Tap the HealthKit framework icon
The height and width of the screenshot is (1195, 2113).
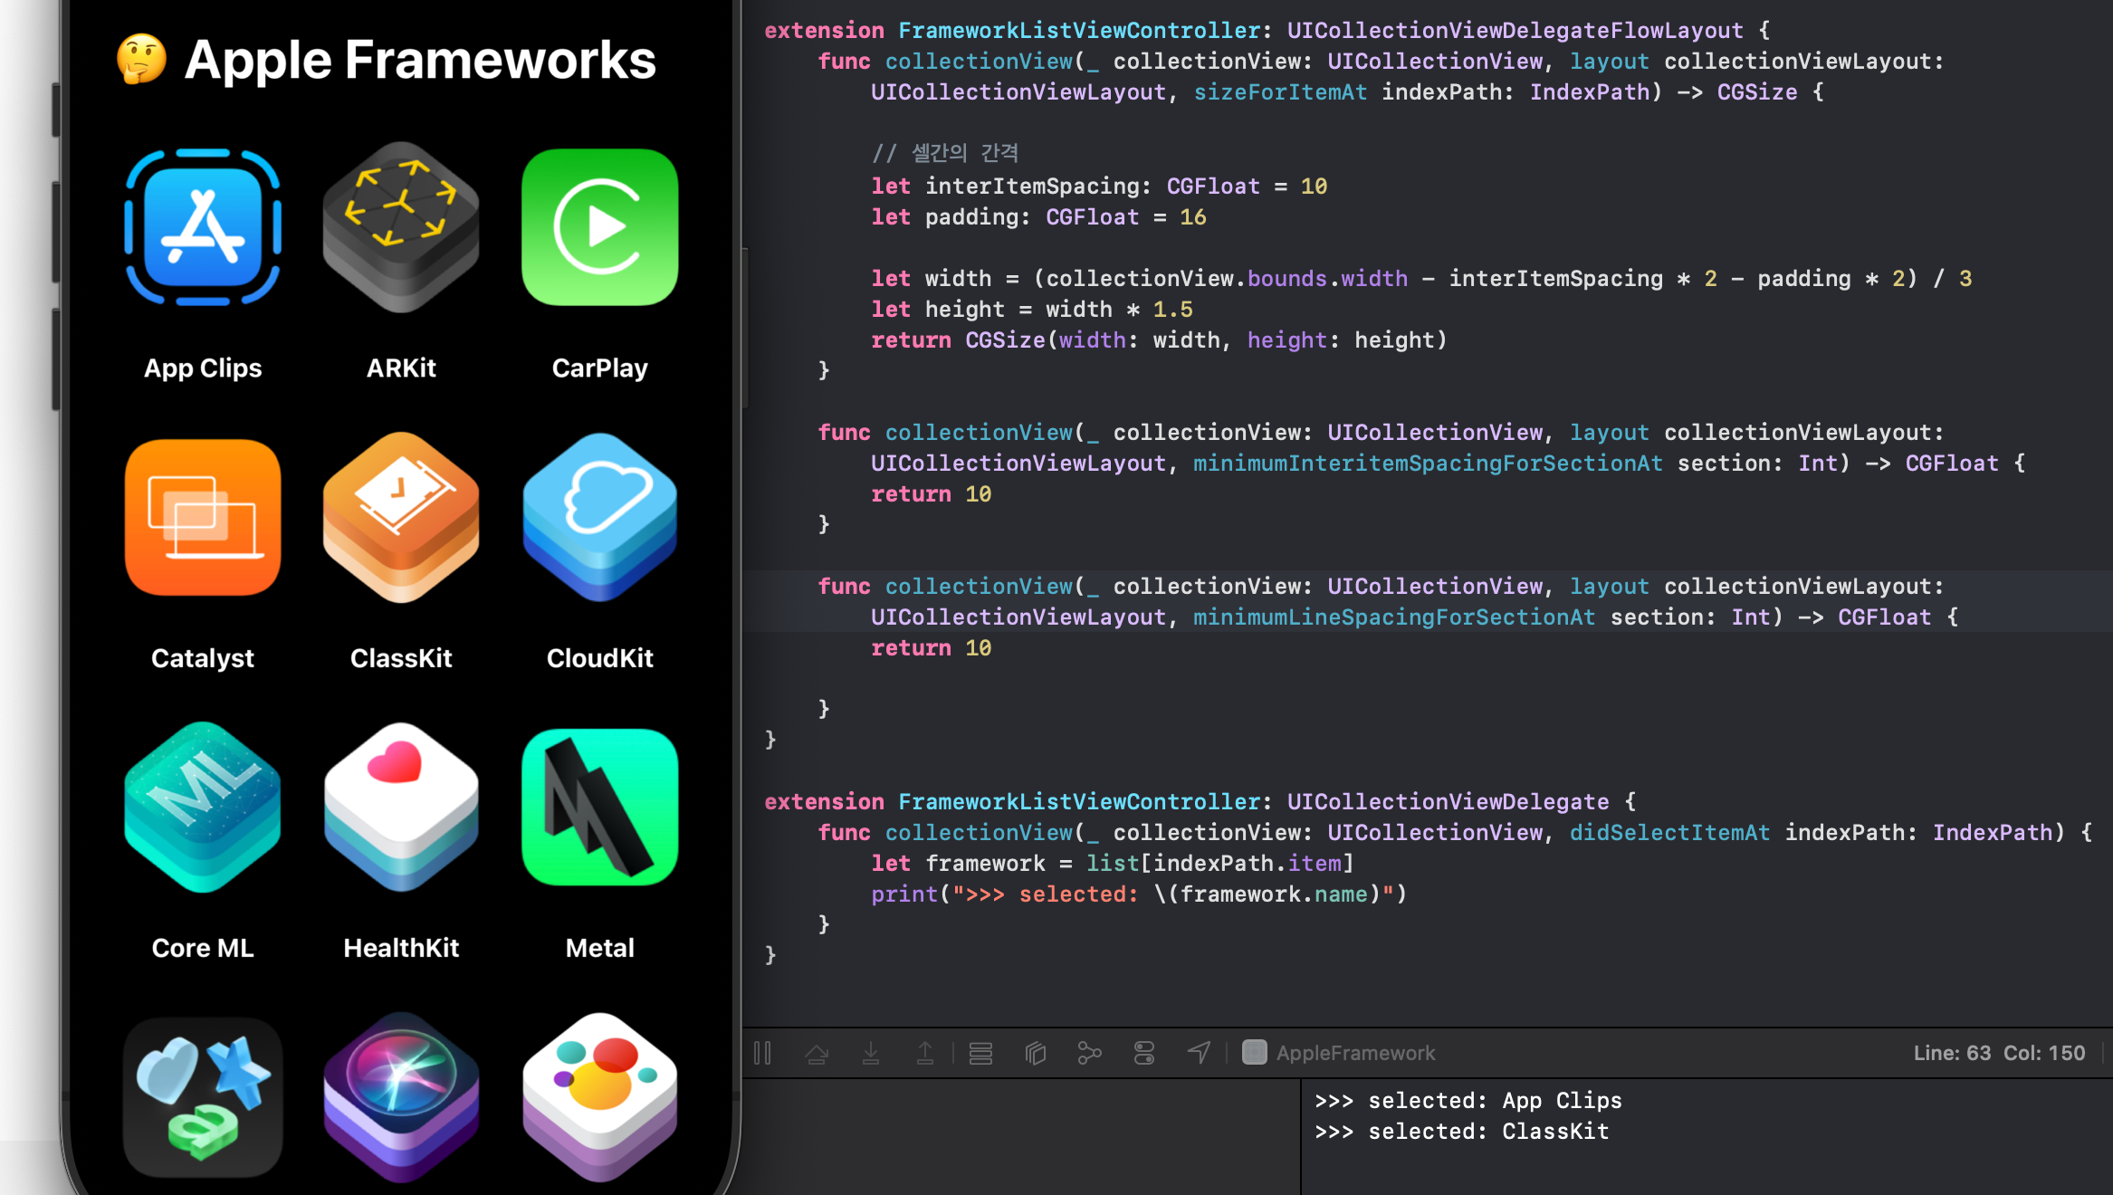(x=401, y=808)
